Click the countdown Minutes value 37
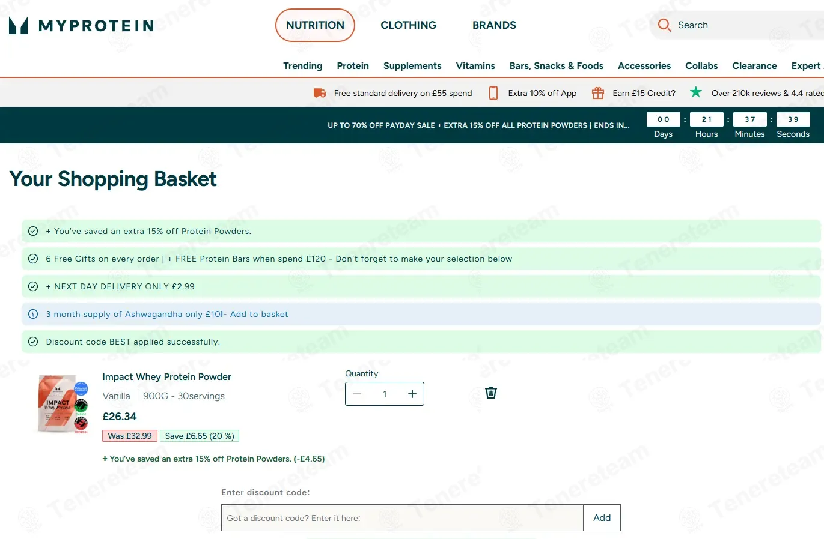This screenshot has width=824, height=539. click(x=750, y=119)
